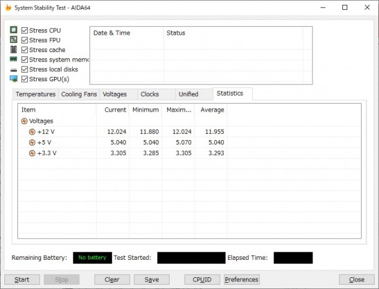
Task: Open the Cooling Fans tab
Action: [x=79, y=94]
